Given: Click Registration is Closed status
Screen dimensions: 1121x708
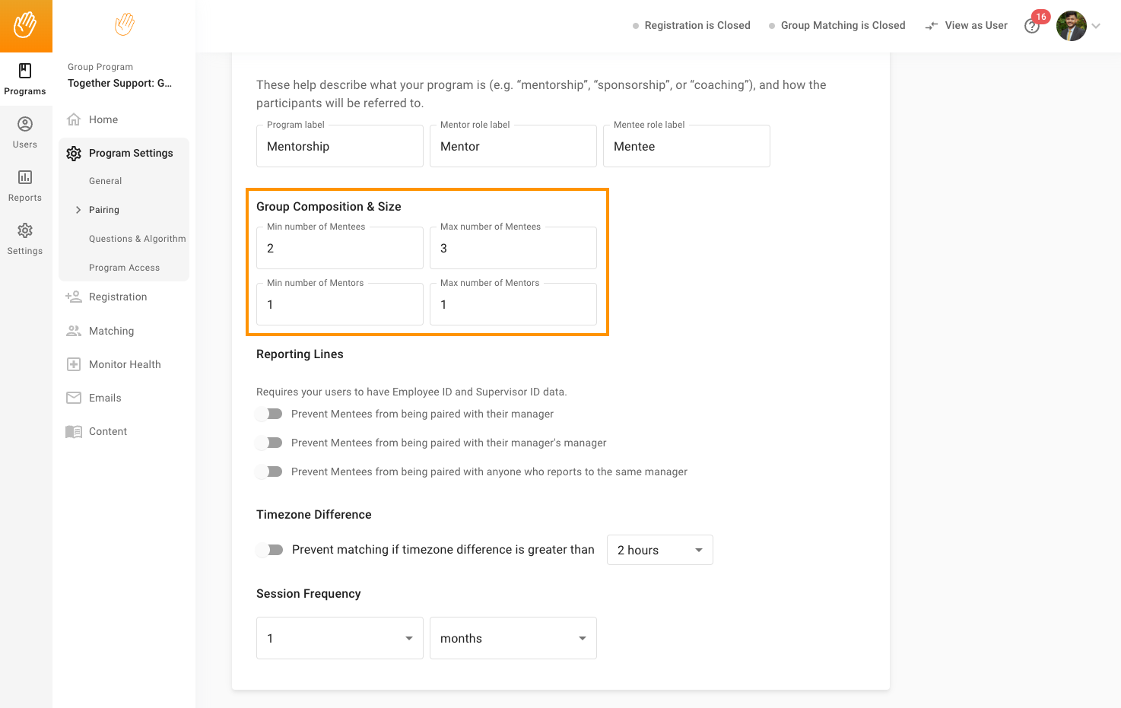Looking at the screenshot, I should 697,25.
